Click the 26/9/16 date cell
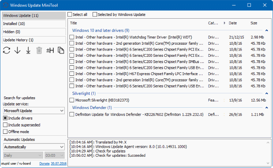Viewport: 273px width, 168px height. pyautogui.click(x=236, y=115)
